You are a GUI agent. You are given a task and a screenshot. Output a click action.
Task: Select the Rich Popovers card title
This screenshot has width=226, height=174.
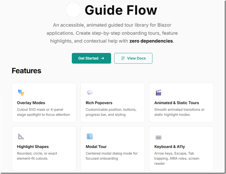click(x=99, y=103)
